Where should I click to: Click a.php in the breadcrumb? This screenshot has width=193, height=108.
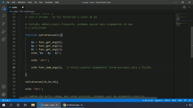point(15,11)
